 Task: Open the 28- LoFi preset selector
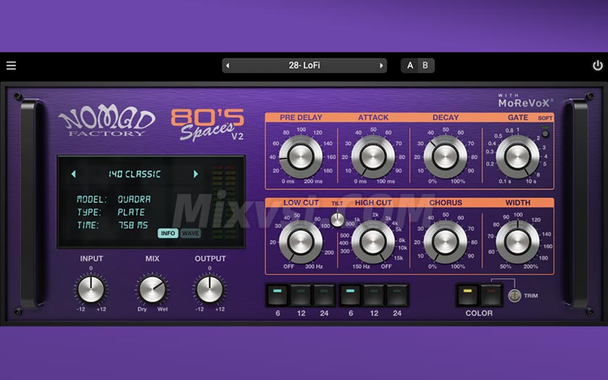point(305,66)
